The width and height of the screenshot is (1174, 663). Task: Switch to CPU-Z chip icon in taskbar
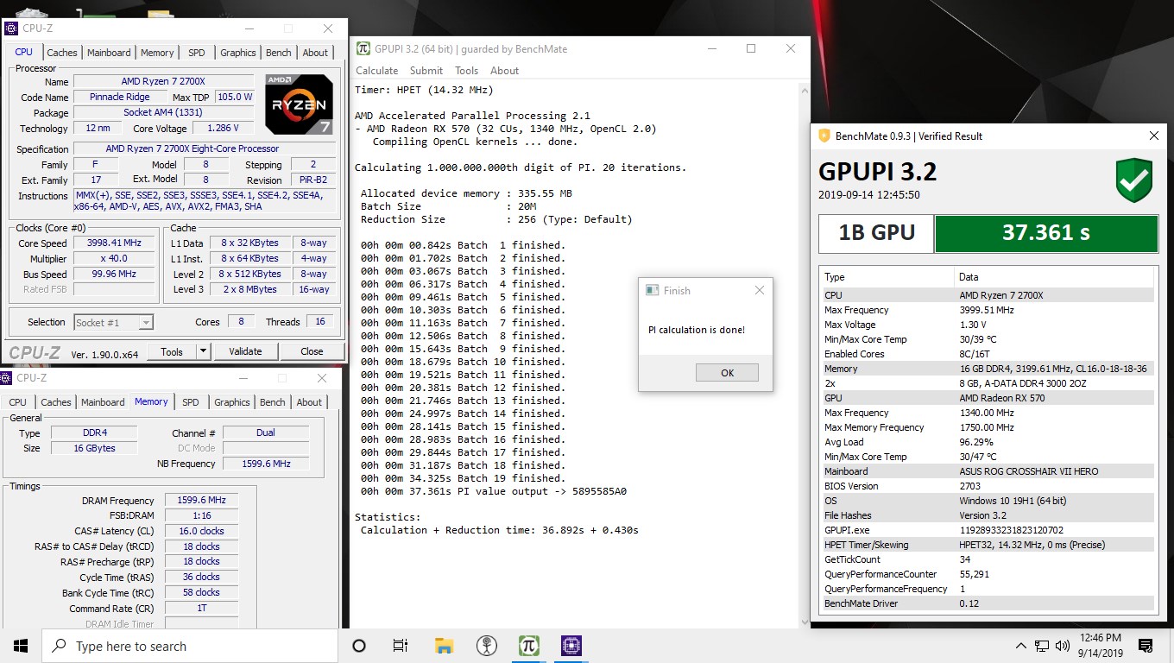point(571,646)
